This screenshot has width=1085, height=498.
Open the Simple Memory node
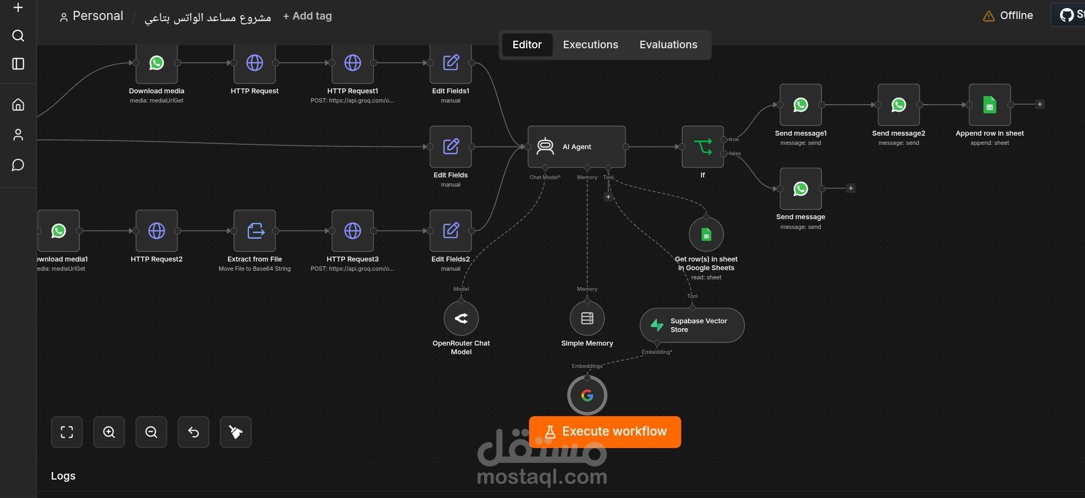(587, 318)
